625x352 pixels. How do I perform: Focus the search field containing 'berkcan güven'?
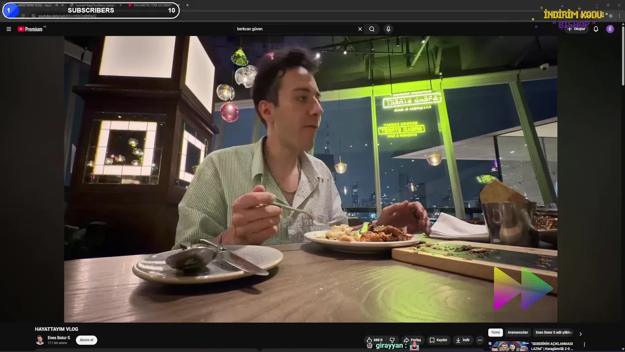pos(295,29)
